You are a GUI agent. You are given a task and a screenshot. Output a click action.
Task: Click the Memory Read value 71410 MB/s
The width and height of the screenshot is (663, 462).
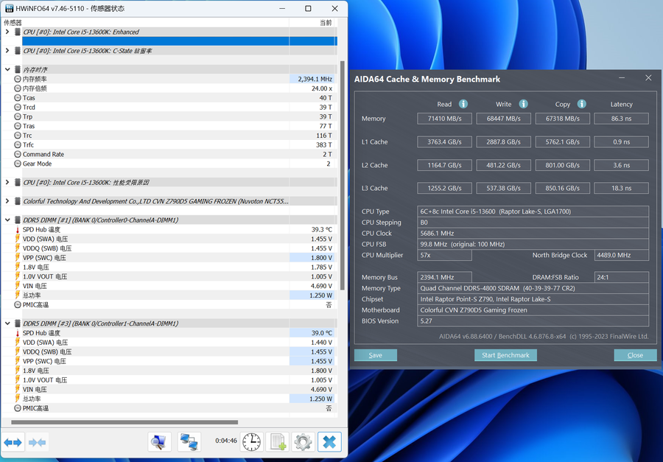tap(444, 119)
